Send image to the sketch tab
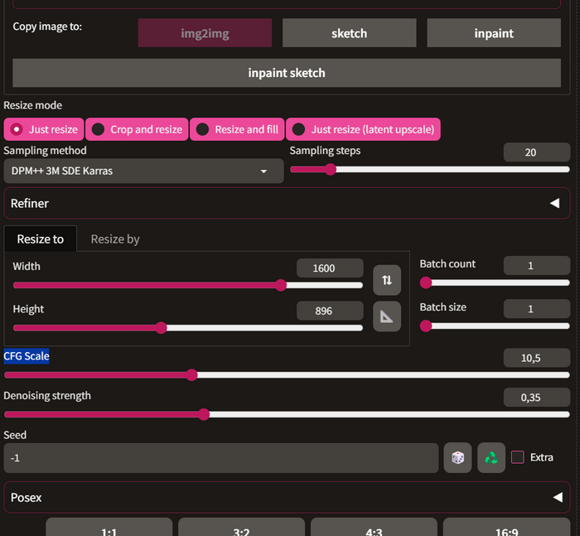The image size is (580, 536). 349,33
